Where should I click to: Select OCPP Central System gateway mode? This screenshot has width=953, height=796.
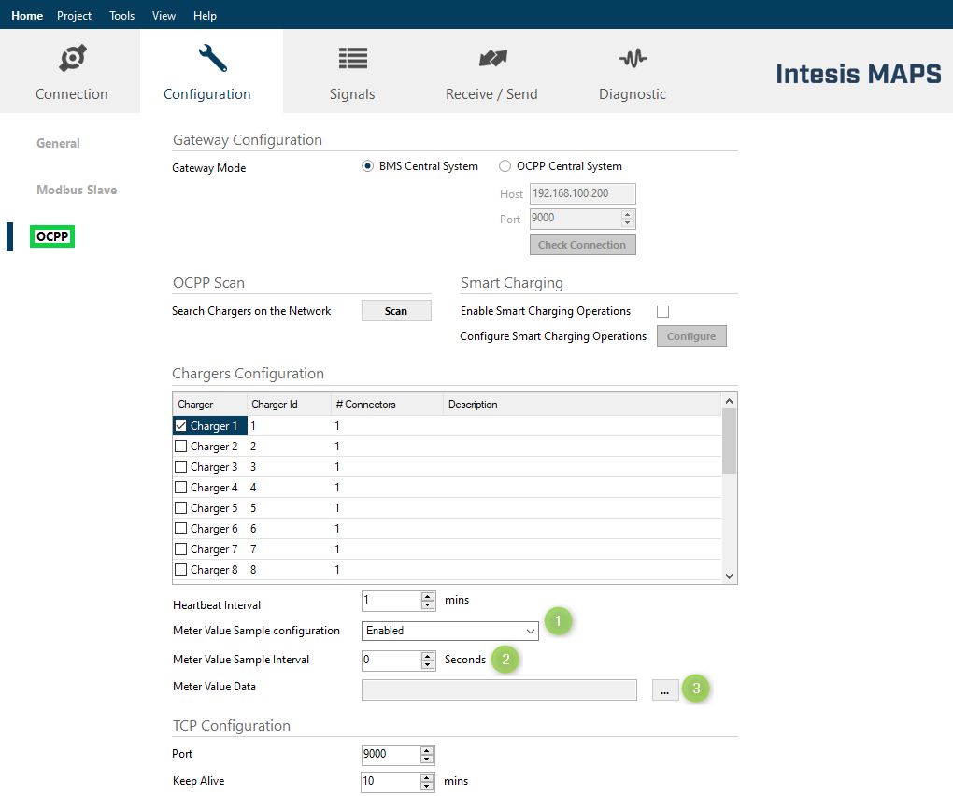(505, 166)
